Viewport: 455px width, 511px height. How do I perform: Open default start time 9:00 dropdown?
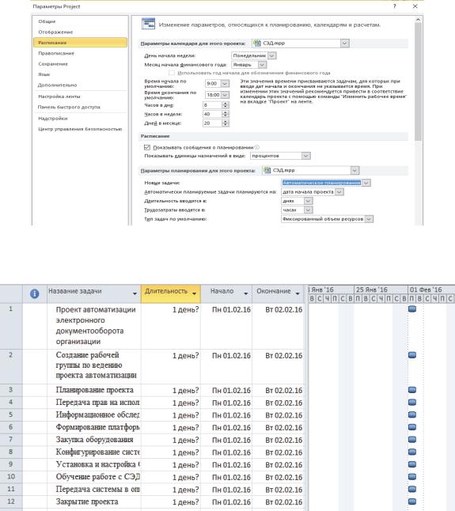pos(225,83)
